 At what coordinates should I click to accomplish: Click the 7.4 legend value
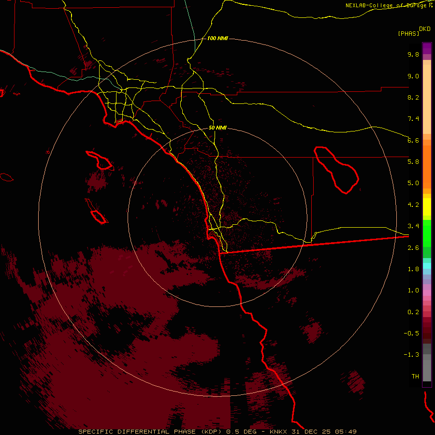tap(413, 119)
